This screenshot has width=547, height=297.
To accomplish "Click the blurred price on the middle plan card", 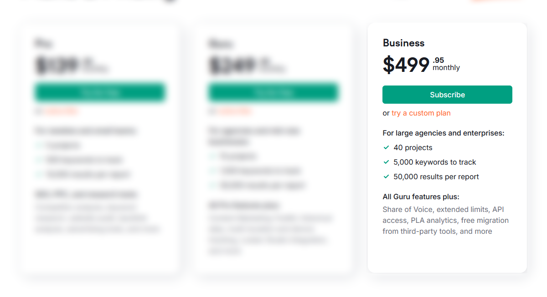I will coord(232,66).
